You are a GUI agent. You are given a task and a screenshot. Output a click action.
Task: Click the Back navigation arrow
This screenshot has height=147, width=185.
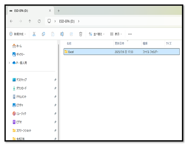point(11,21)
